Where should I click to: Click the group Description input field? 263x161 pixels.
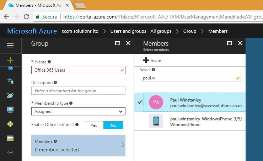tap(78, 91)
